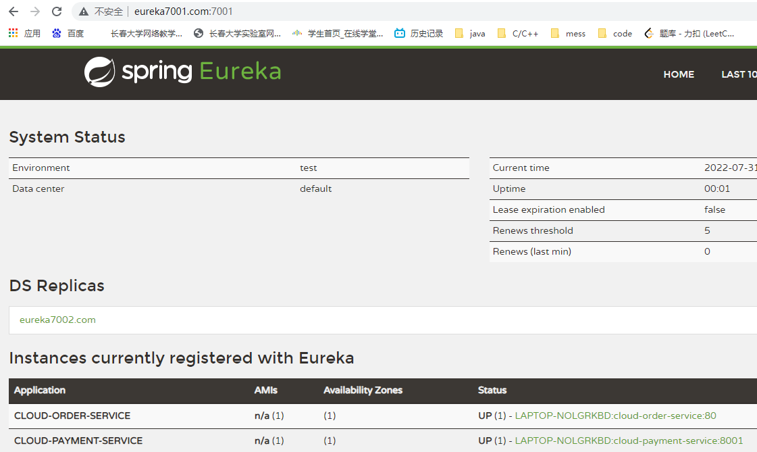
Task: Click the AMIs column header
Action: (x=266, y=391)
